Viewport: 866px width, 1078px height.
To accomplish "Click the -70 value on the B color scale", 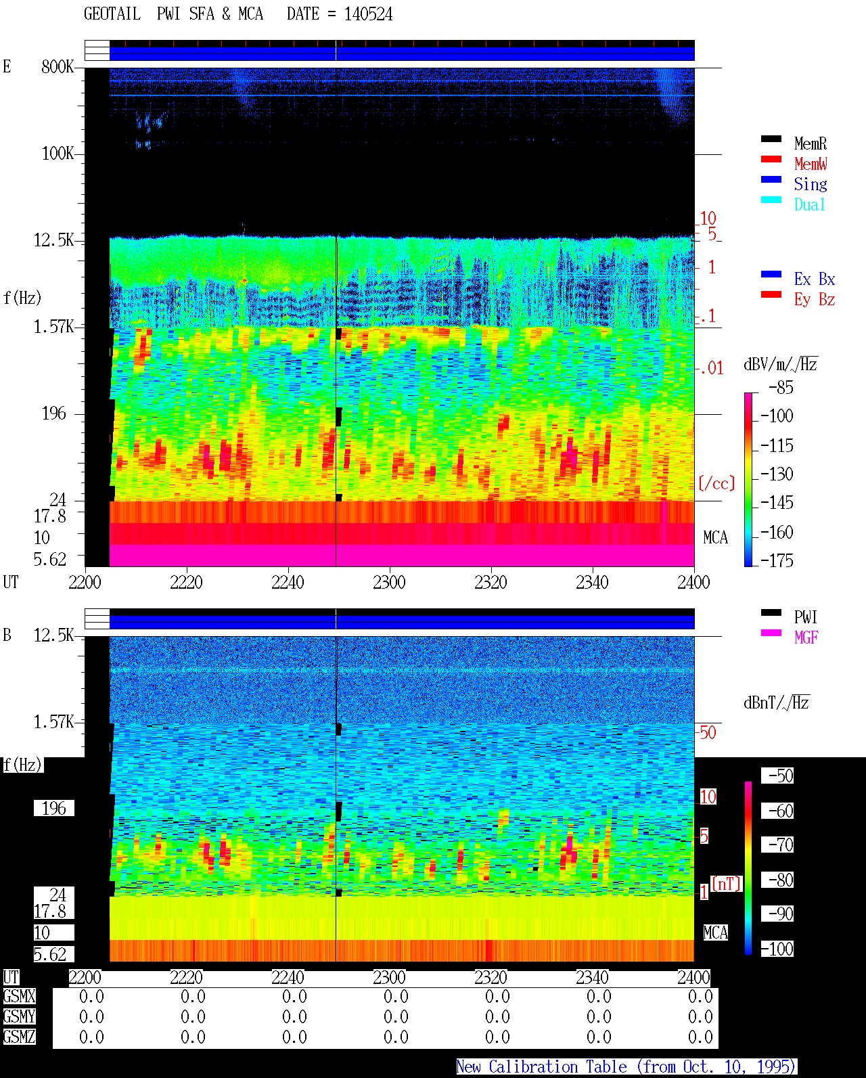I will click(781, 845).
